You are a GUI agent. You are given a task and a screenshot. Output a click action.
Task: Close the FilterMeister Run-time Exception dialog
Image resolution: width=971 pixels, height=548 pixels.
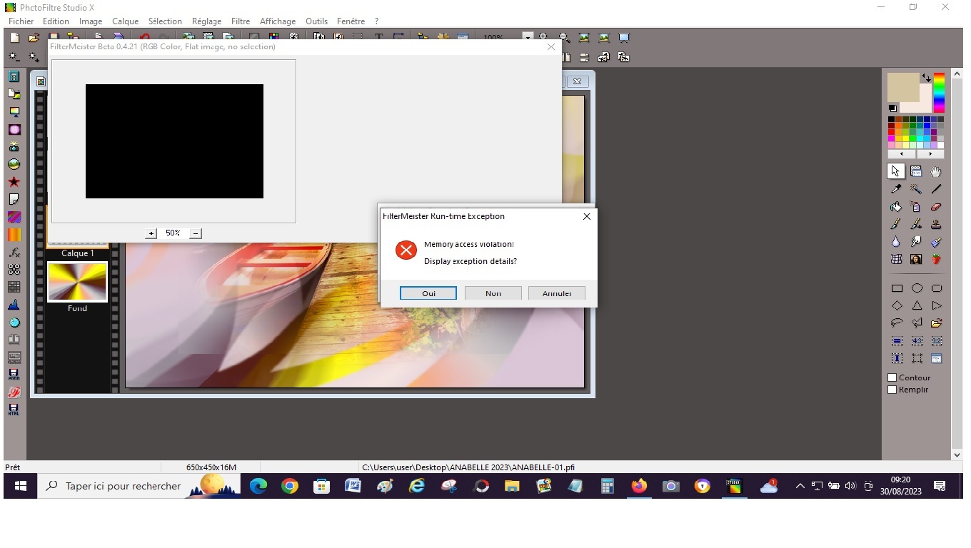click(x=587, y=216)
